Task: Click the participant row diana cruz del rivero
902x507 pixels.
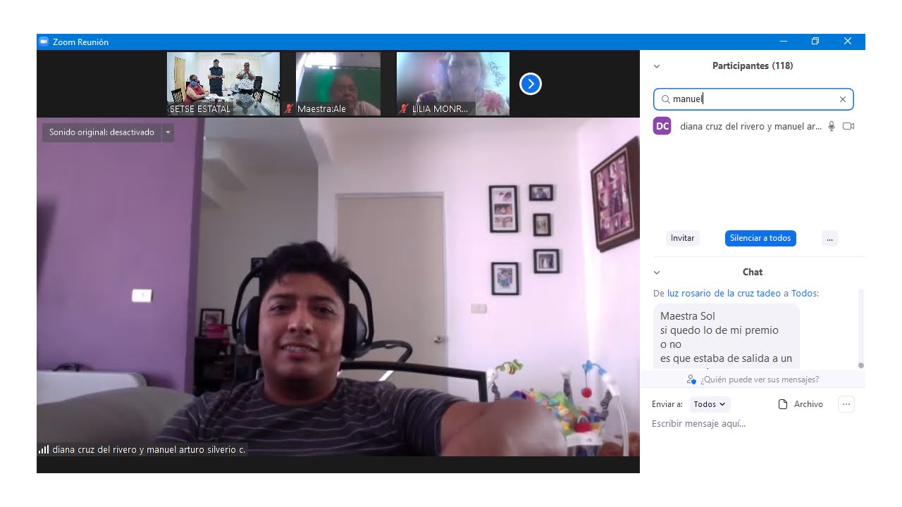Action: coord(753,126)
